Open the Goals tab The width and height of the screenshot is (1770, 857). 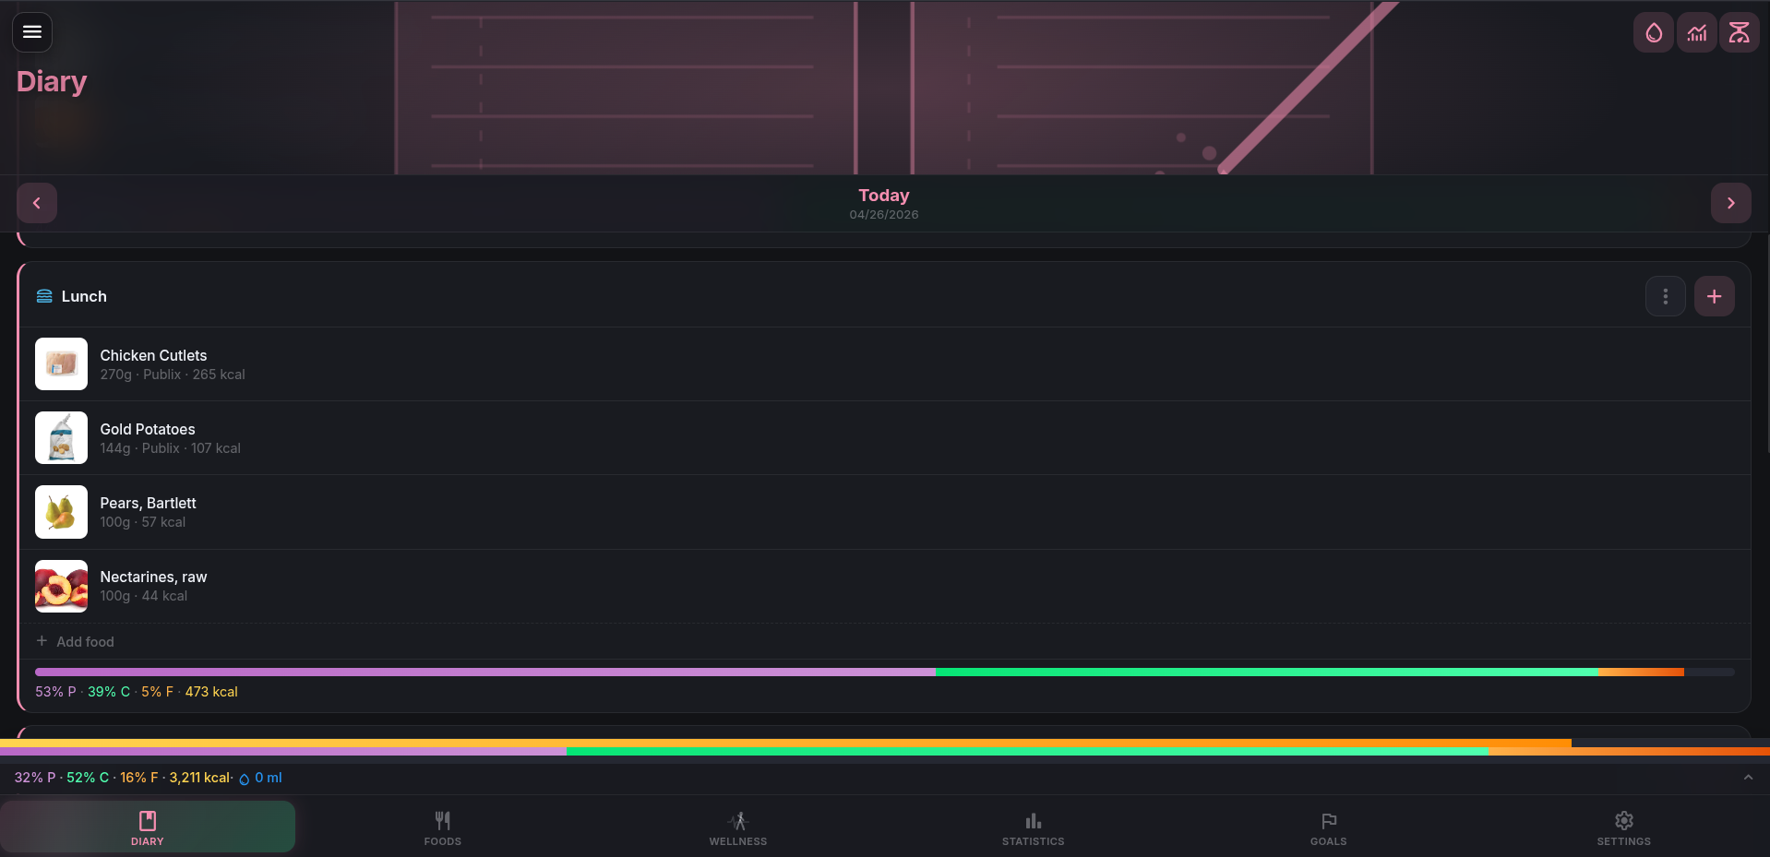pos(1328,827)
